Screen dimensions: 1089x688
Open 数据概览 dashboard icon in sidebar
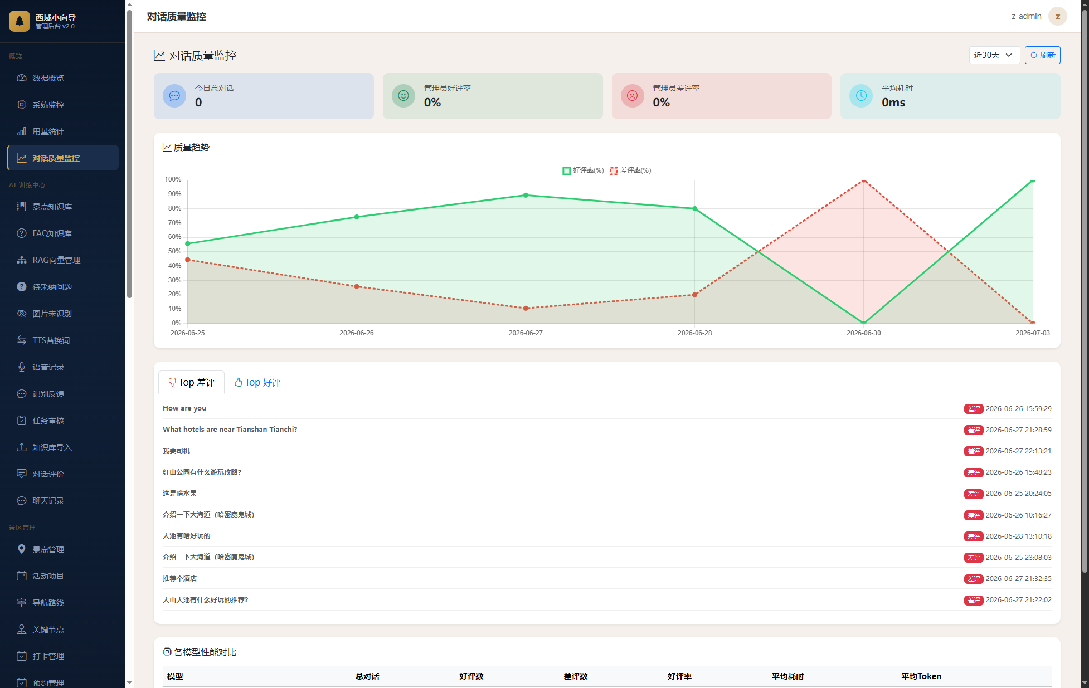point(22,78)
